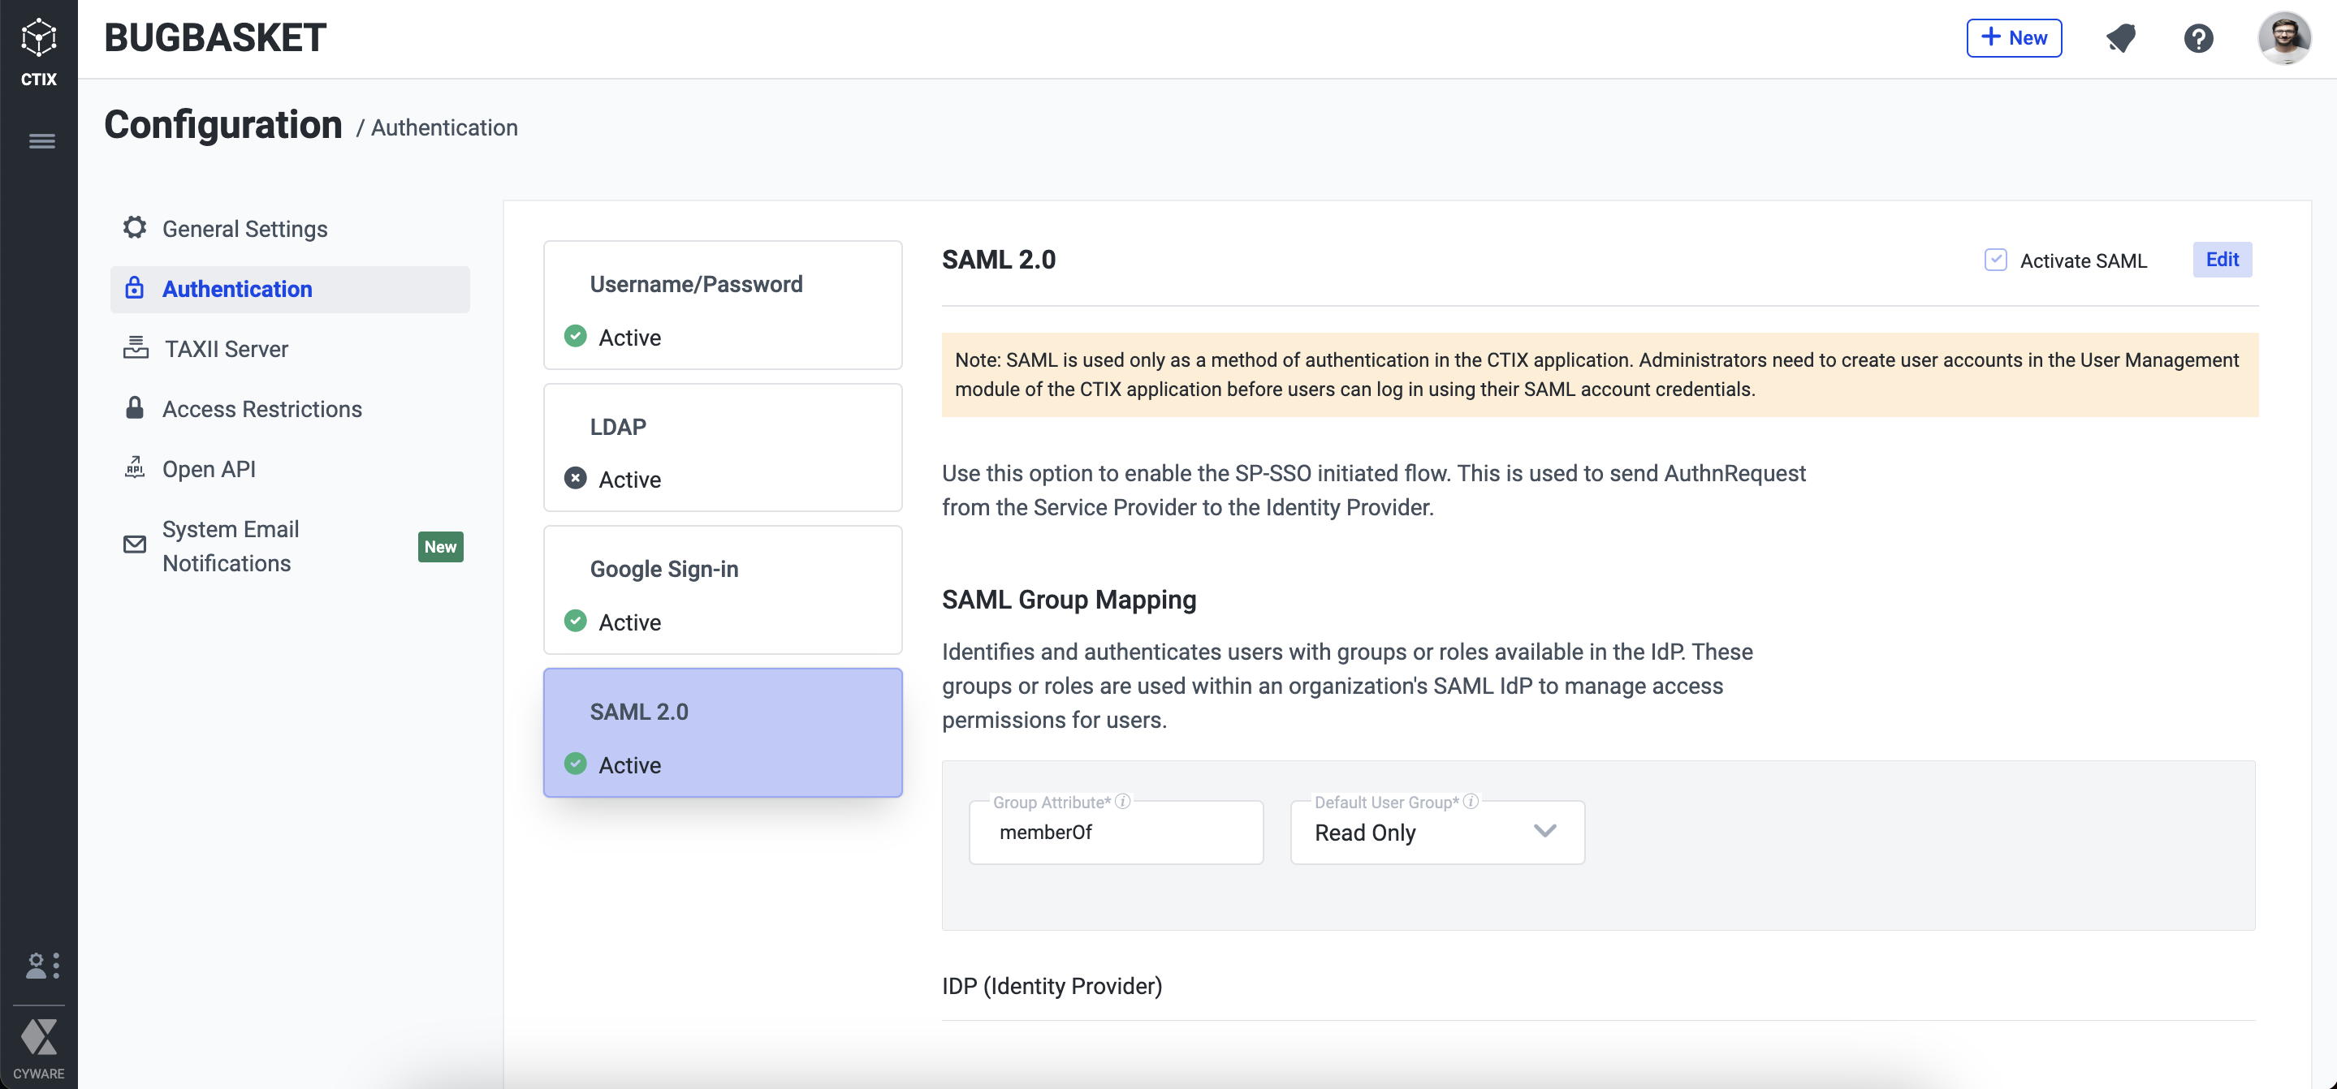This screenshot has height=1089, width=2337.
Task: Select the LDAP authentication card
Action: pyautogui.click(x=722, y=448)
